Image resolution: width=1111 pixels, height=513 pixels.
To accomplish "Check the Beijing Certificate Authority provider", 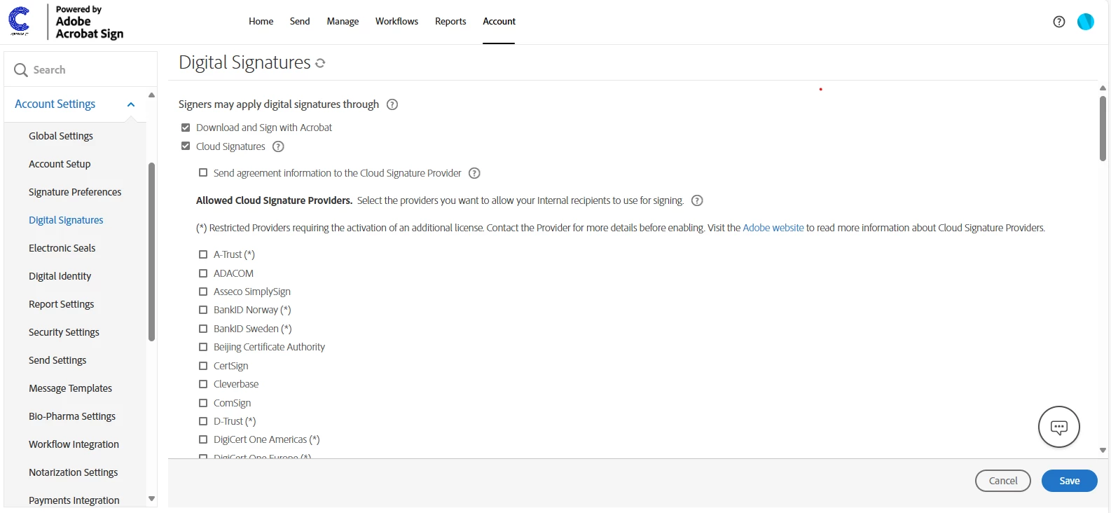I will click(x=203, y=347).
